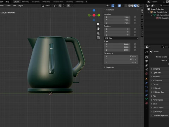
Task: Switch to the Shading workspace tab
Action: tap(69, 2)
